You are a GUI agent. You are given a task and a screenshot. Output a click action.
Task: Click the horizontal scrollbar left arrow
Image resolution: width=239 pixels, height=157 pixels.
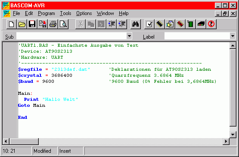[x=6, y=142]
